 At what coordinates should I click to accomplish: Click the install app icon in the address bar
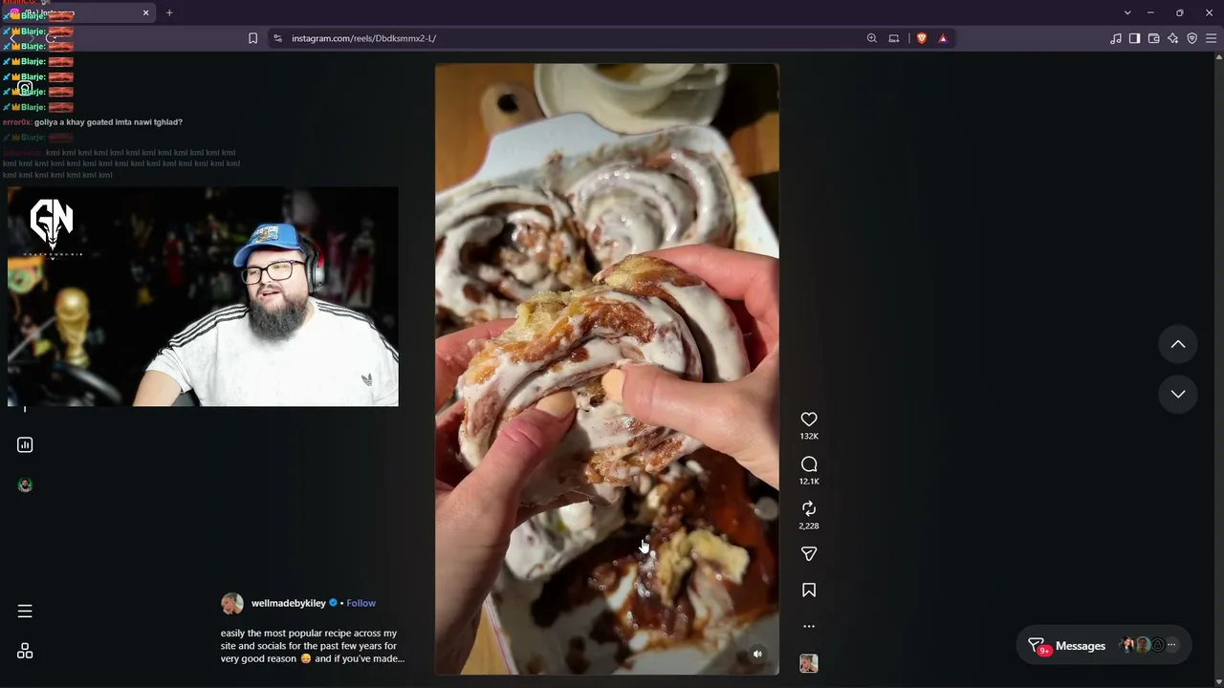coord(894,38)
